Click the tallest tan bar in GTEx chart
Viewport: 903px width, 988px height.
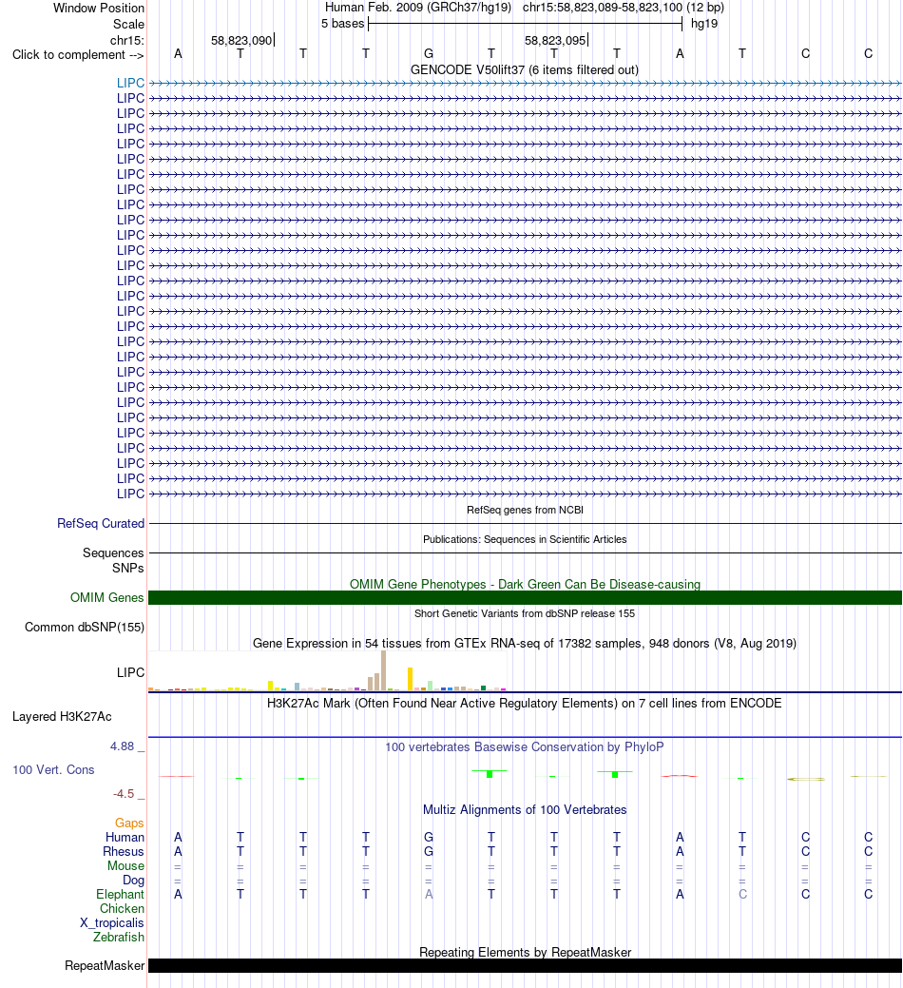click(383, 670)
